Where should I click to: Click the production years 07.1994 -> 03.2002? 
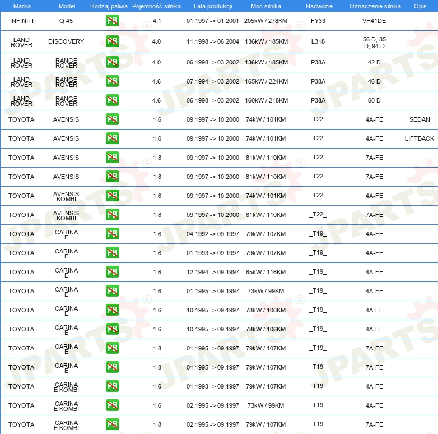[213, 81]
